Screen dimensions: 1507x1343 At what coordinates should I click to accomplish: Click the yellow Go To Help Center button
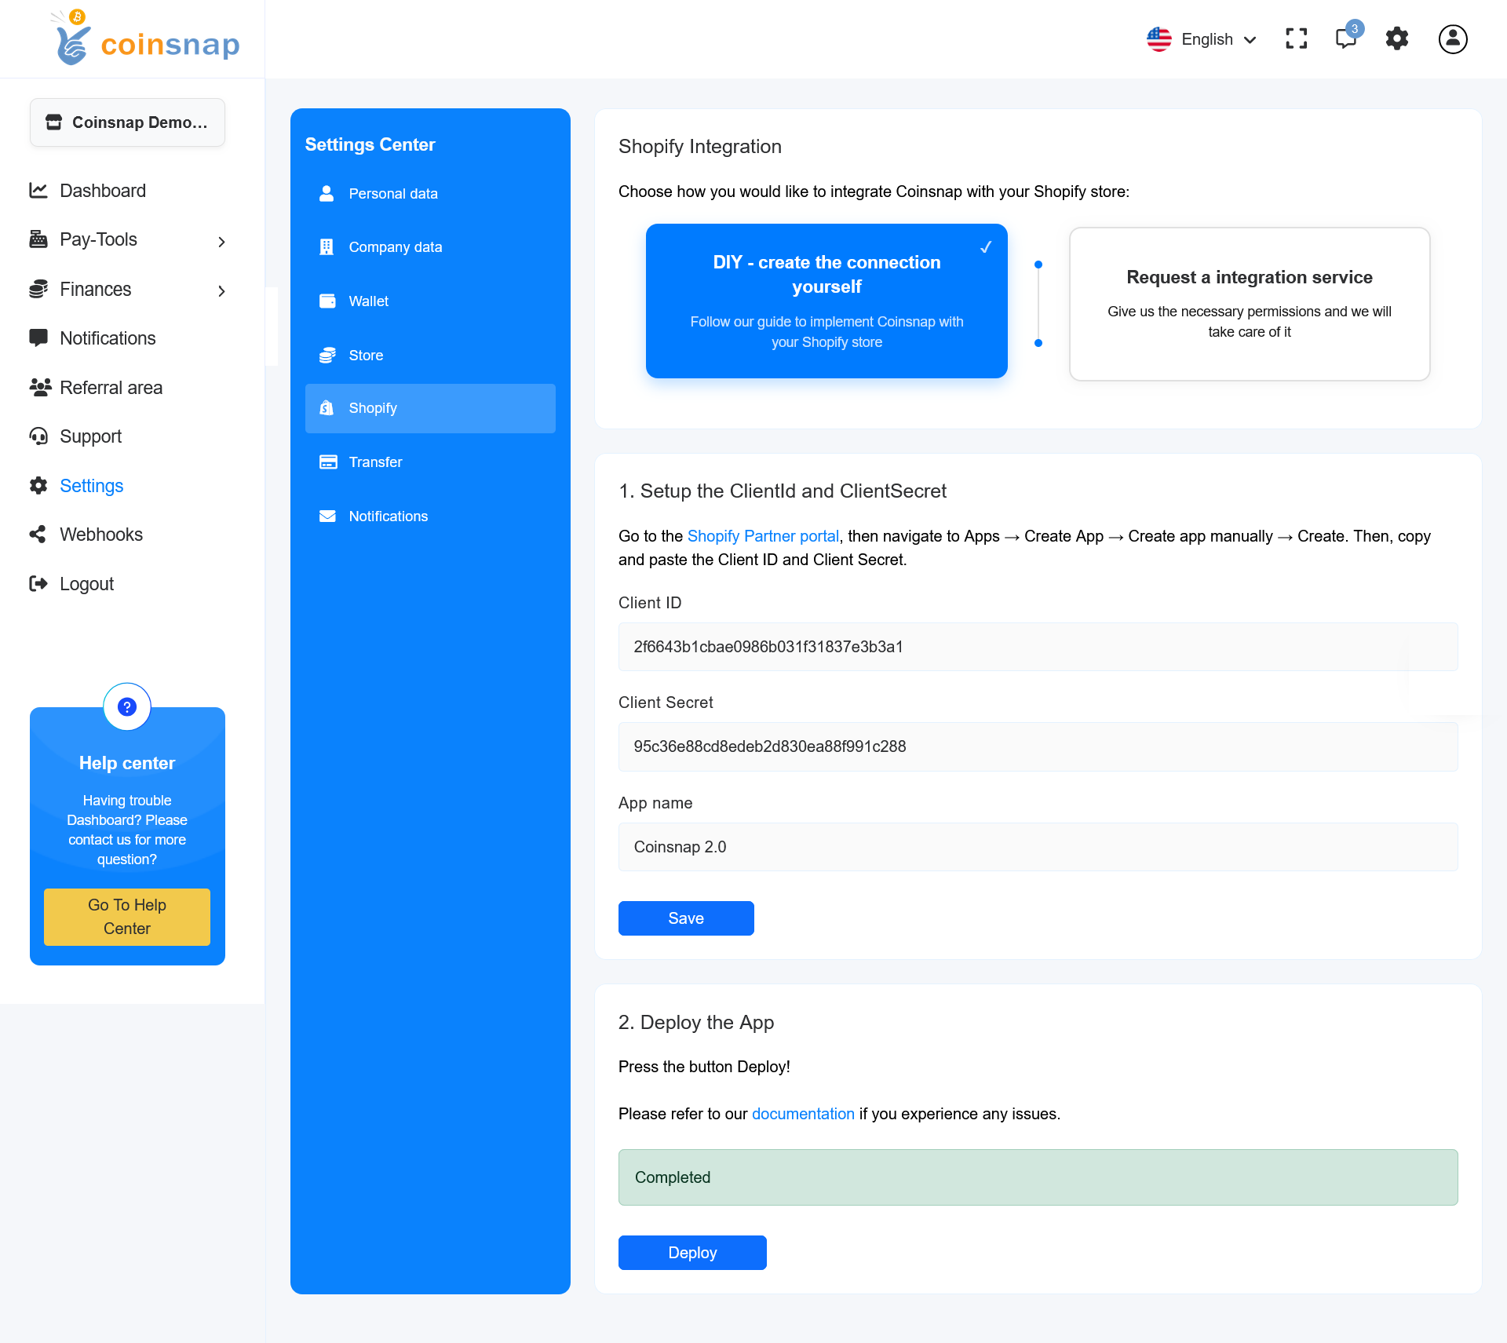127,917
